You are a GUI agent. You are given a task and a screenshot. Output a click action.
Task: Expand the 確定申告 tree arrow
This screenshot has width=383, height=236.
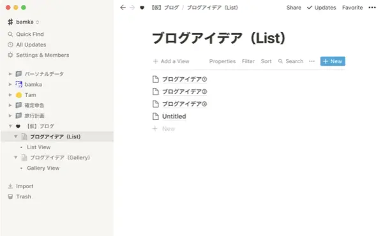pos(10,105)
